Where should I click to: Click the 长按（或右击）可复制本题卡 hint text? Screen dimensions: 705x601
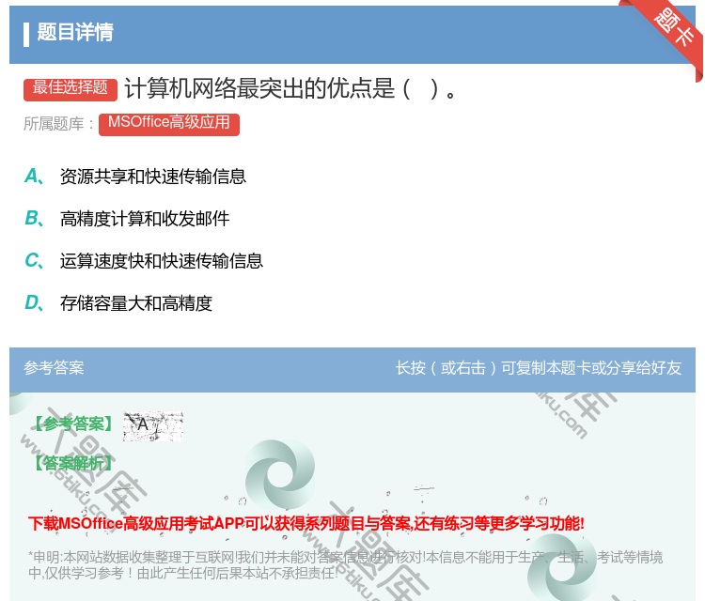[539, 368]
